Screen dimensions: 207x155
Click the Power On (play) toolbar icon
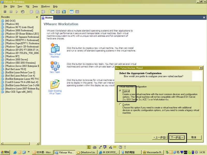[17, 12]
